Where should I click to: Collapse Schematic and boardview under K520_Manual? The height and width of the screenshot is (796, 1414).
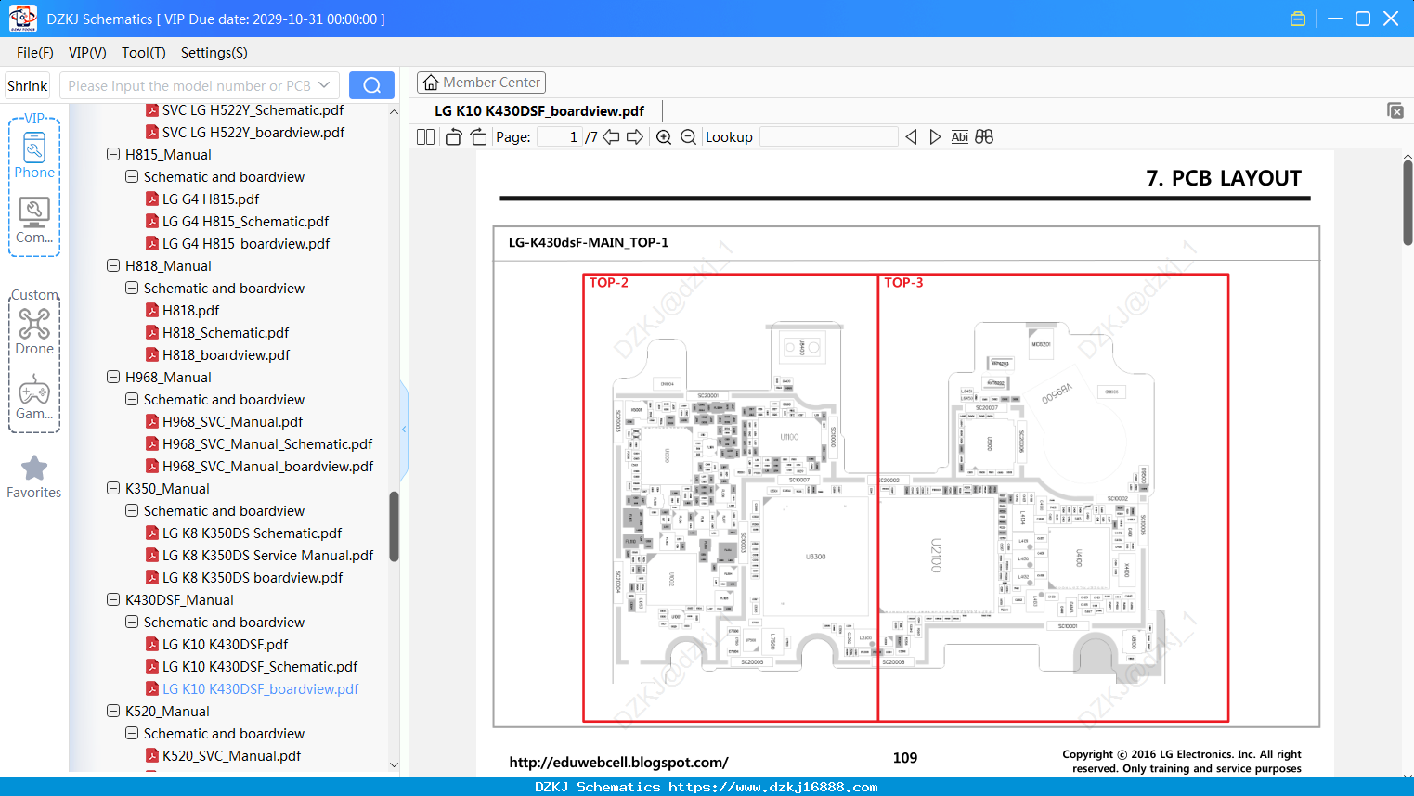pos(132,733)
